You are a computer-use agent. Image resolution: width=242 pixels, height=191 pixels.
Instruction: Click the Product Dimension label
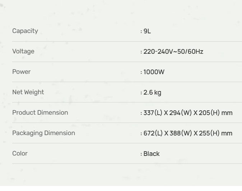pyautogui.click(x=40, y=113)
